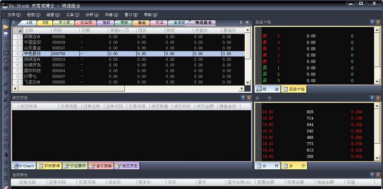The image size is (383, 189).
Task: Close the 分价 panel
Action: 378,98
